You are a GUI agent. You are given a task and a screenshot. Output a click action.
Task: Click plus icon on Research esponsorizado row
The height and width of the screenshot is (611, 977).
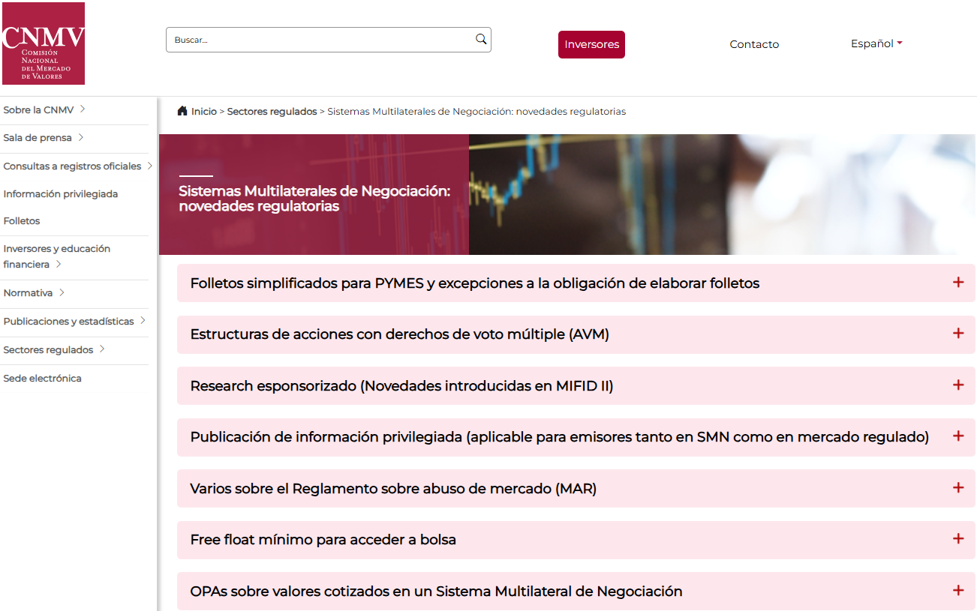(x=957, y=385)
